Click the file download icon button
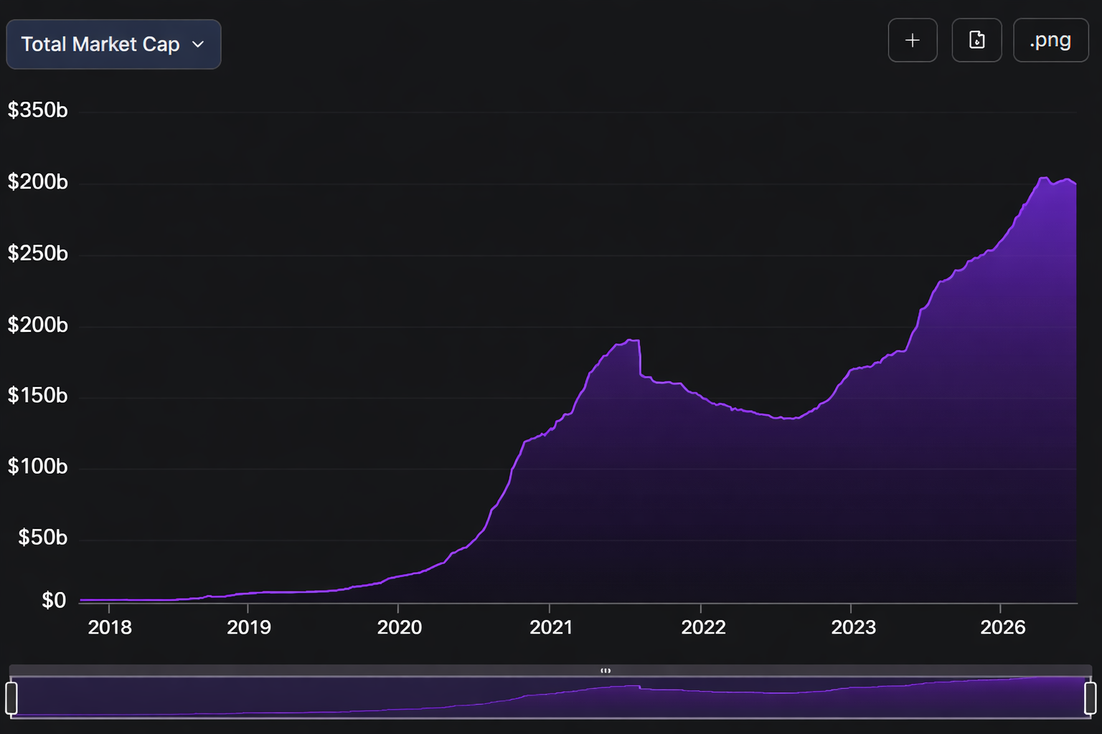The width and height of the screenshot is (1102, 734). click(x=976, y=41)
